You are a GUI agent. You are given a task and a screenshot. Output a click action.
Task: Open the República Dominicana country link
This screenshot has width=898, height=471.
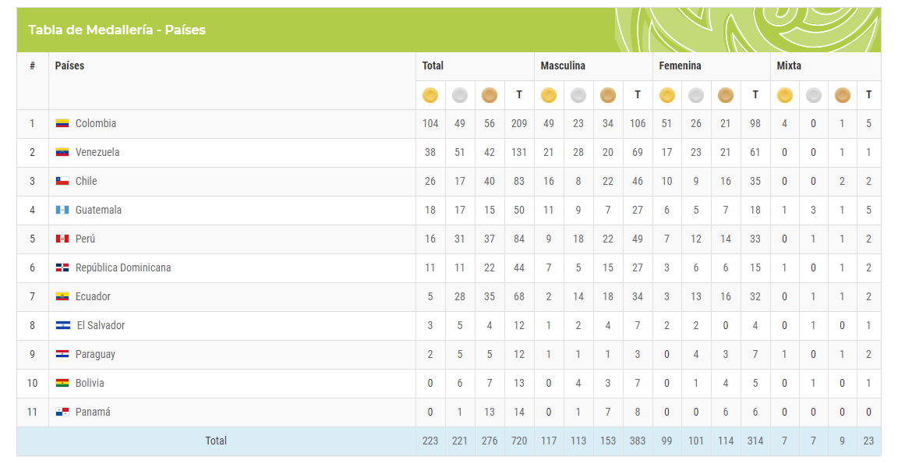click(x=123, y=267)
